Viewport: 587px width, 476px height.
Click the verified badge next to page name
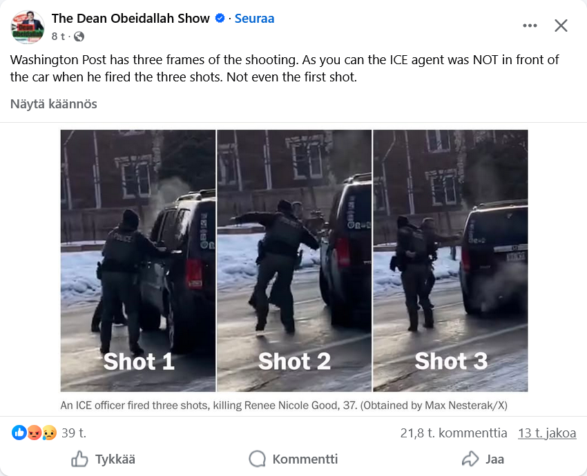point(220,18)
